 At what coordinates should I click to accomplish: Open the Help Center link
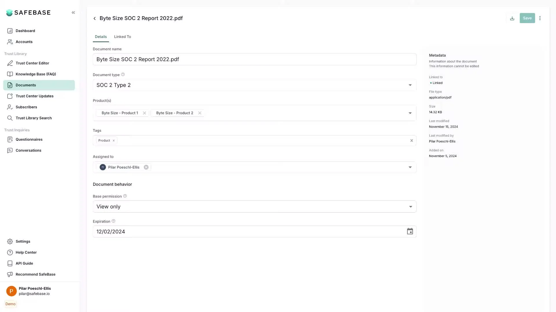tap(26, 252)
